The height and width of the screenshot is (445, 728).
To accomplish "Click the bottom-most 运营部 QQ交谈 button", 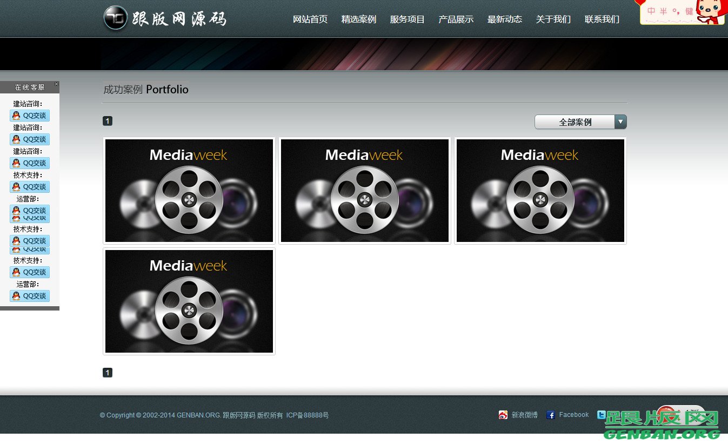I will (30, 296).
